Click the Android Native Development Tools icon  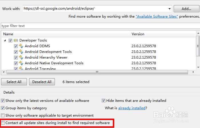tap(21, 63)
